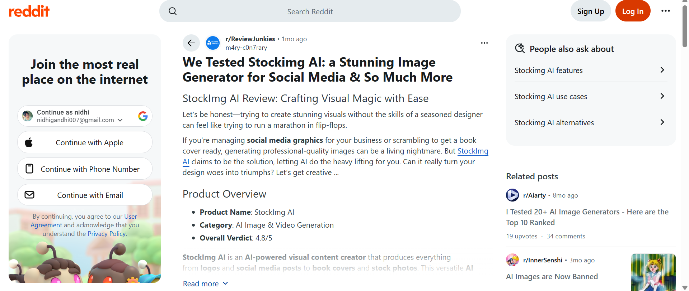Image resolution: width=689 pixels, height=291 pixels.
Task: Click the 19 upvotes count
Action: 522,236
